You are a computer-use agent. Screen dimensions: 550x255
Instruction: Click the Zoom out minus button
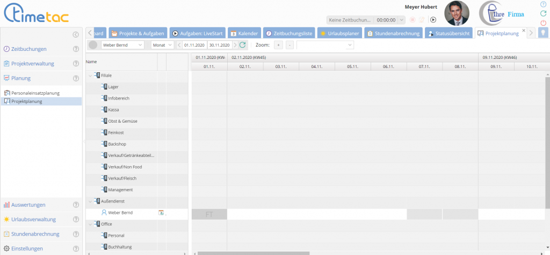coord(290,45)
